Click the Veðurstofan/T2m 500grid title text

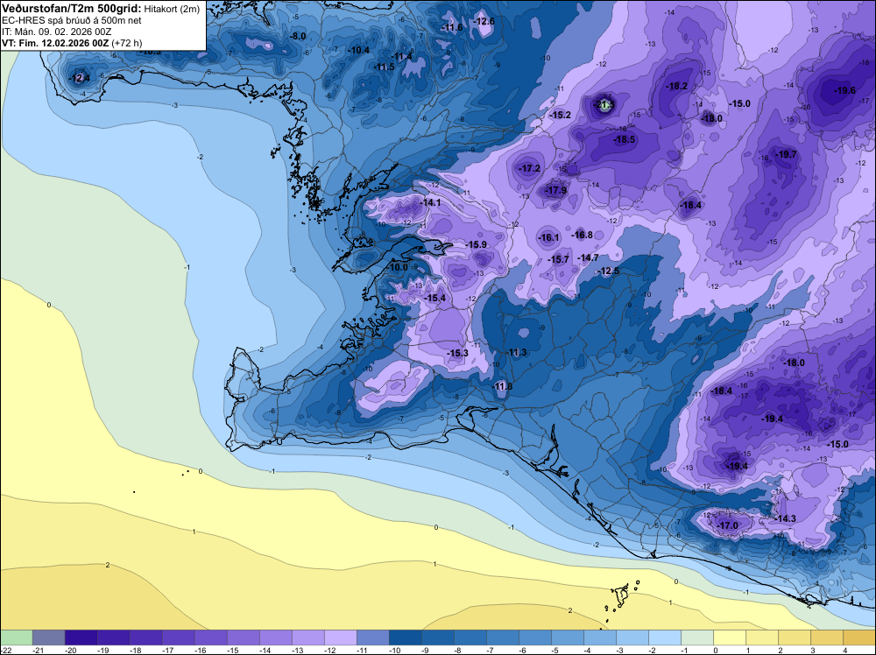(72, 8)
